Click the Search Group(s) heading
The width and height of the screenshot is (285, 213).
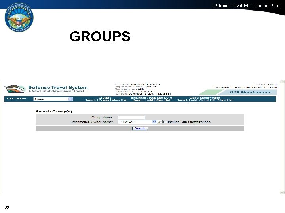point(54,111)
